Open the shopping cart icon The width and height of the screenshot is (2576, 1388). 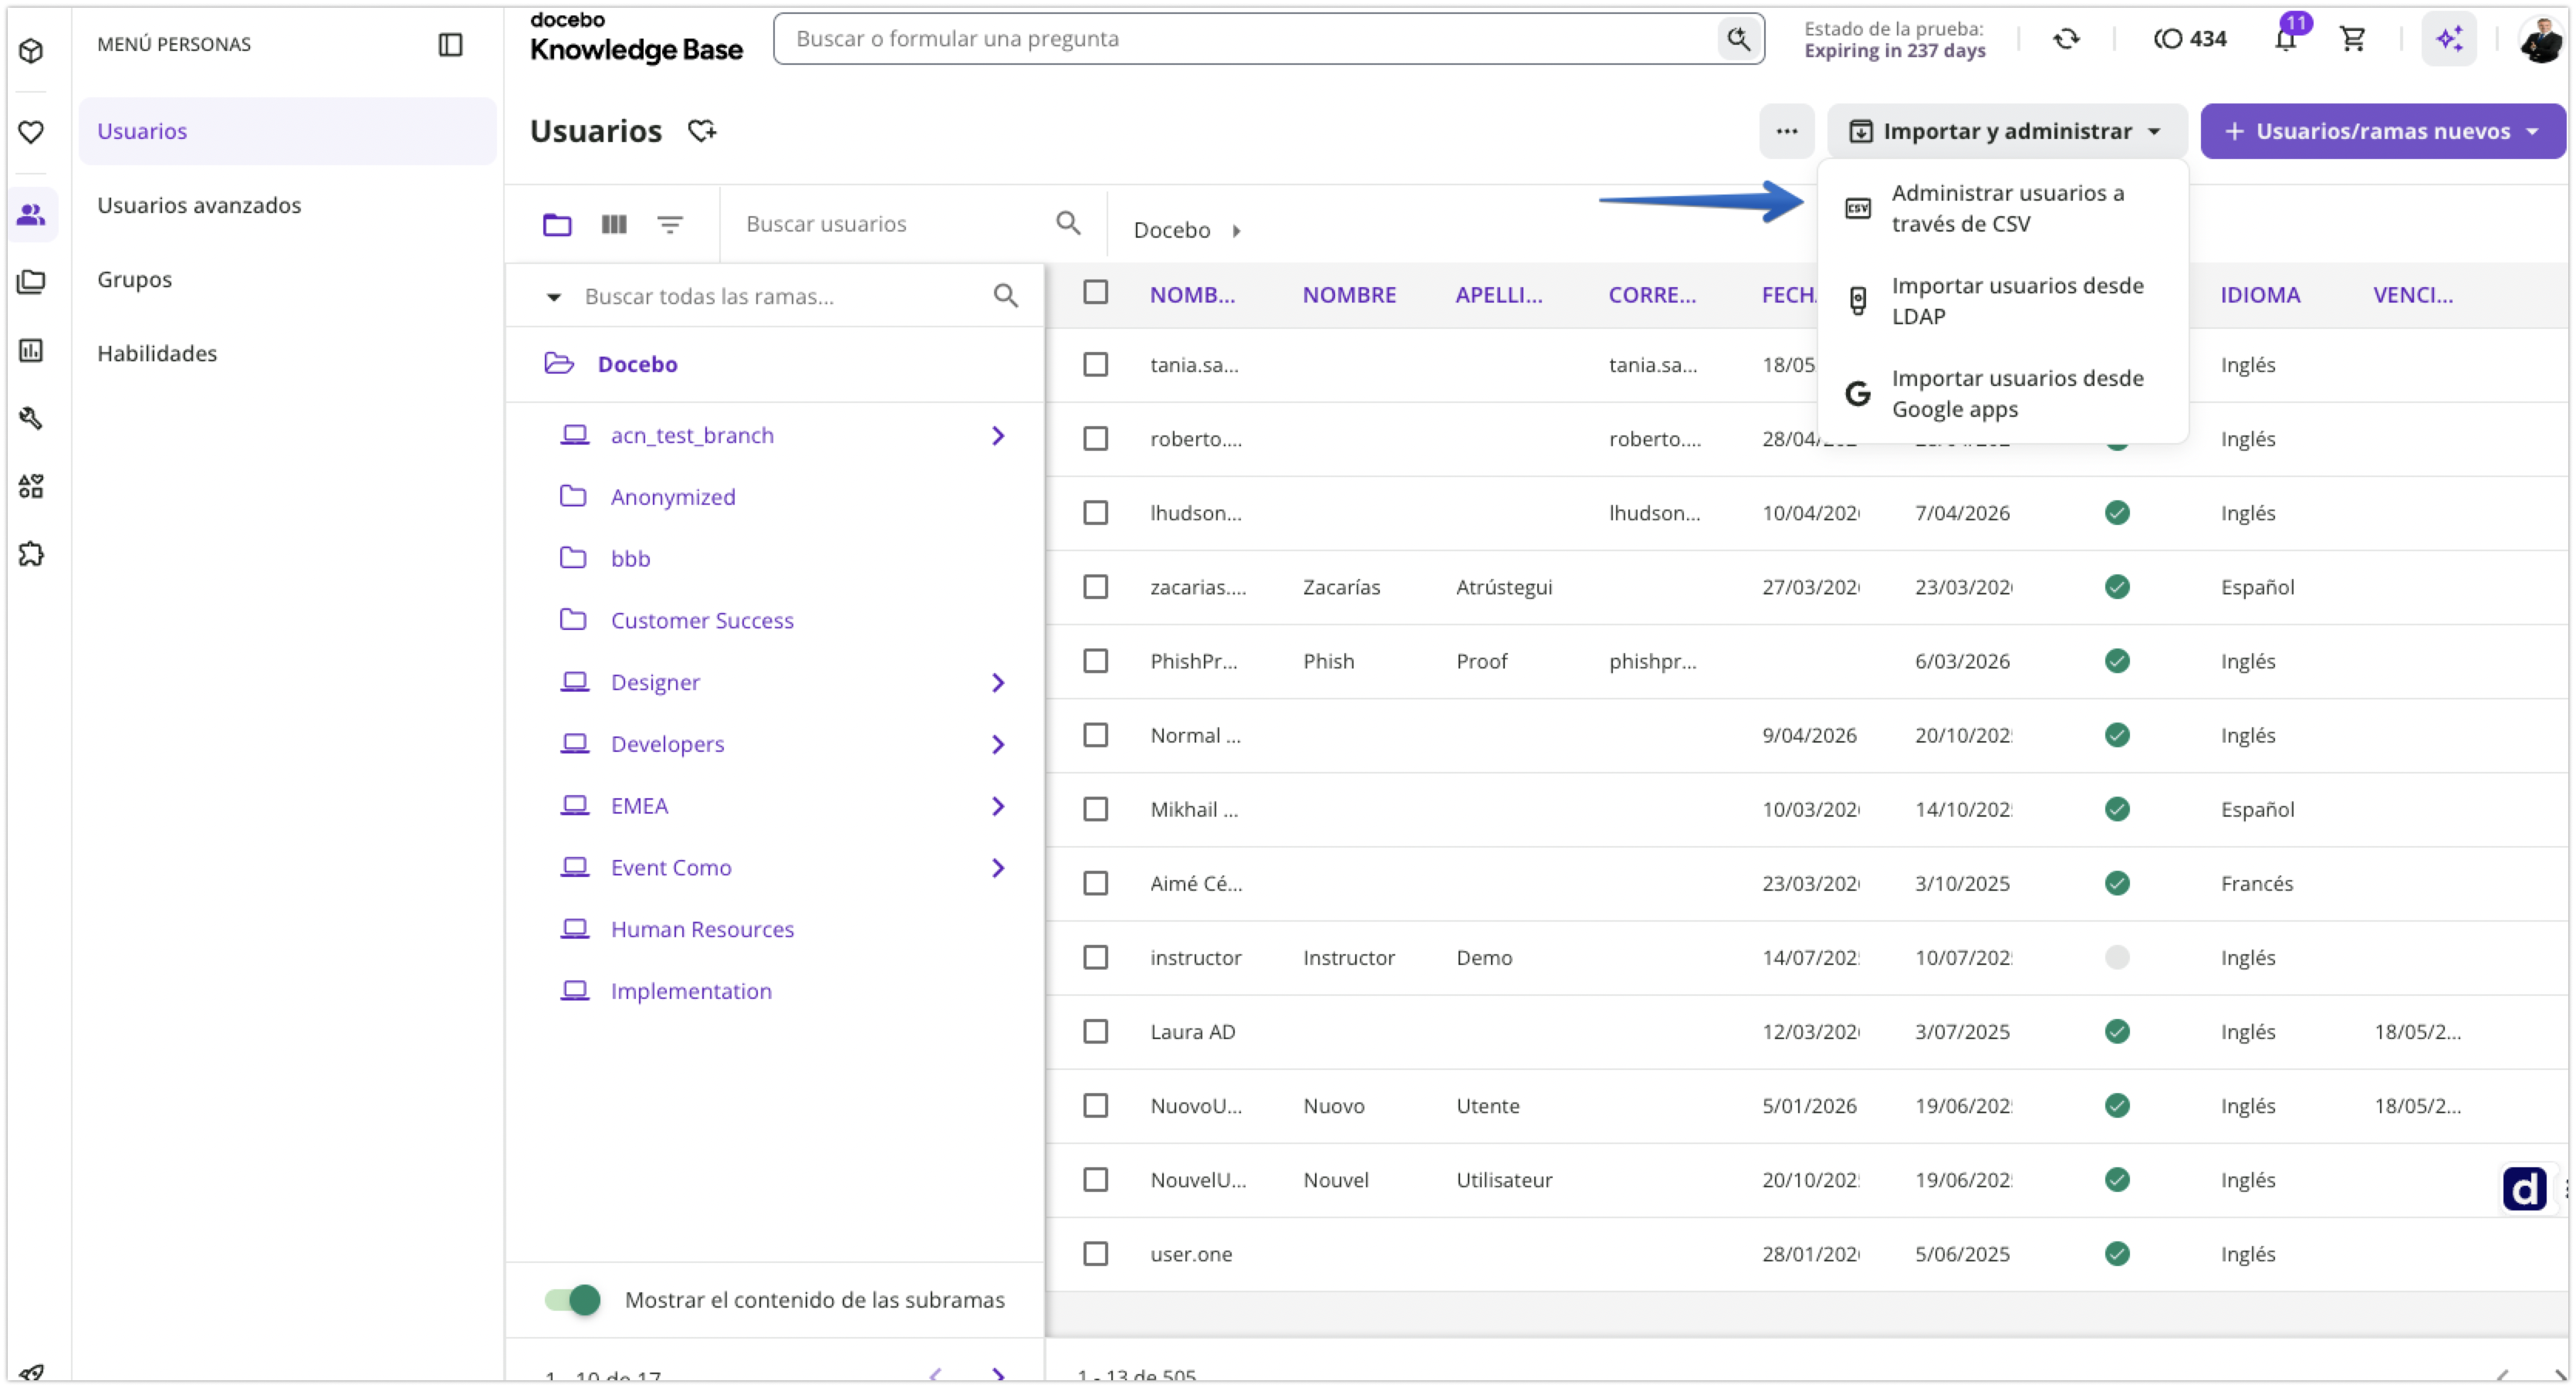pos(2353,39)
